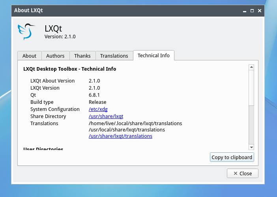This screenshot has height=197, width=277.
Task: Close window using title bar X
Action: pos(260,11)
